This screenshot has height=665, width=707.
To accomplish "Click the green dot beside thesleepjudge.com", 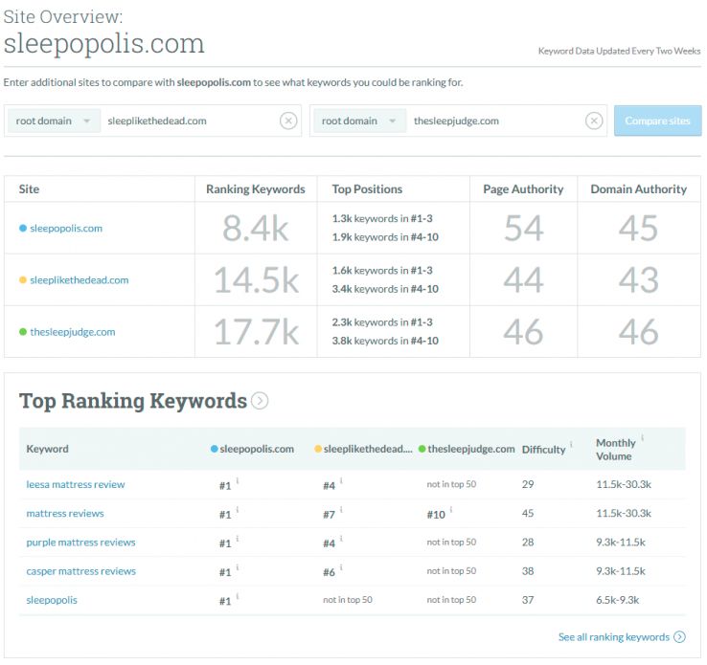I will [23, 332].
